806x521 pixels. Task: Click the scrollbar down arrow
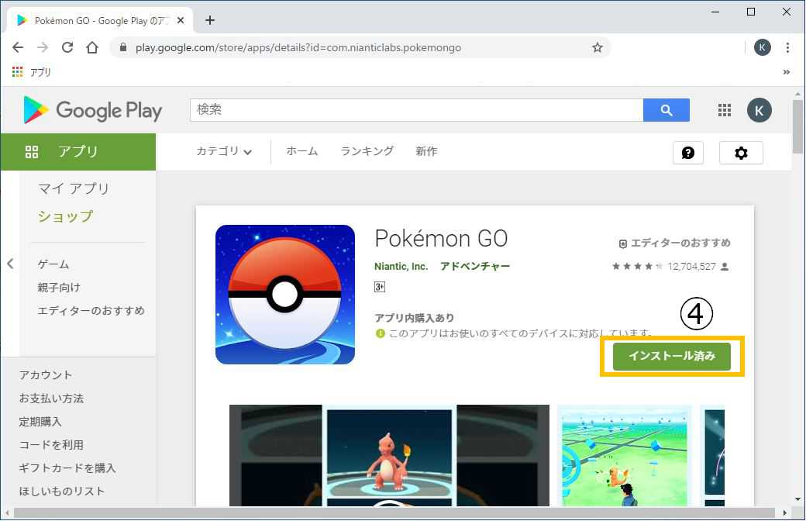click(797, 499)
